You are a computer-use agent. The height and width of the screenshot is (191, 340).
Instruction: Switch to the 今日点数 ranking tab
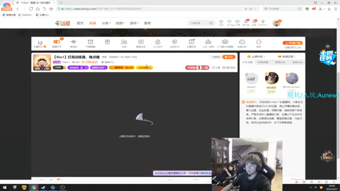pos(247,62)
